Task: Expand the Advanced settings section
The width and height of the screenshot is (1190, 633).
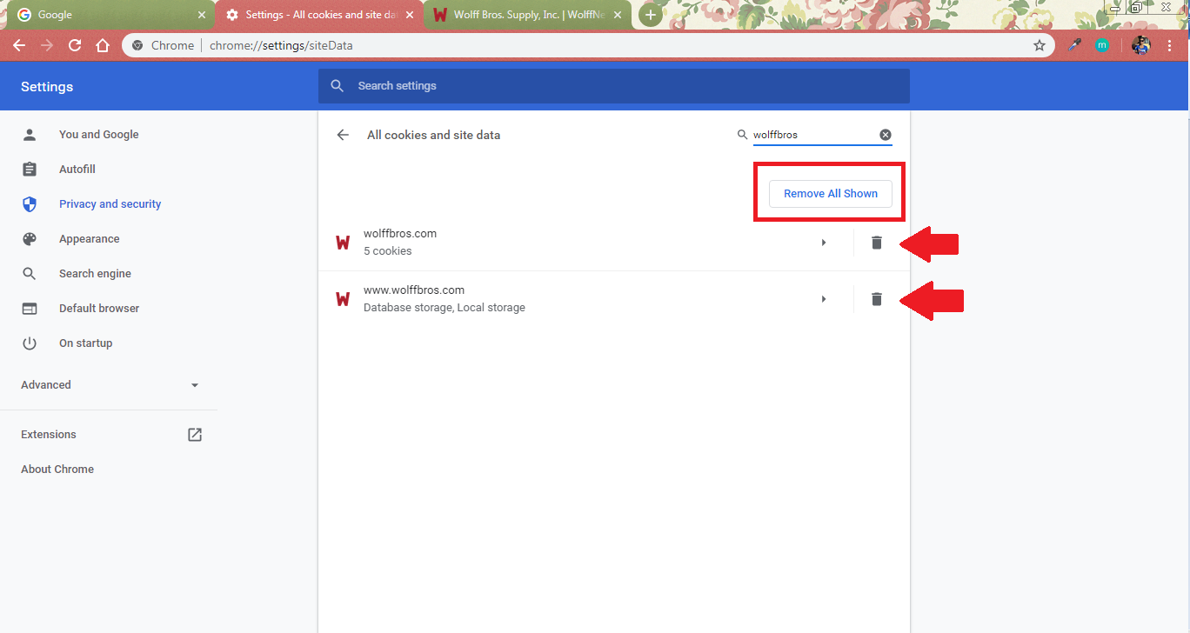Action: [110, 385]
